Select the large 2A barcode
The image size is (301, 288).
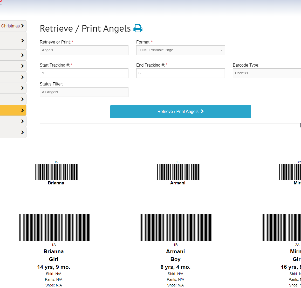(x=282, y=227)
